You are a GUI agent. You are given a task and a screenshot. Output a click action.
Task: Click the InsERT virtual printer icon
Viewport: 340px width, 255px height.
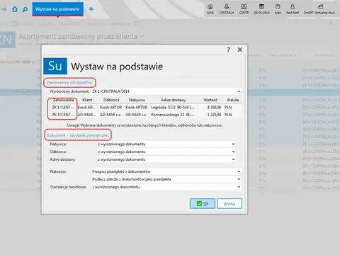(320, 9)
